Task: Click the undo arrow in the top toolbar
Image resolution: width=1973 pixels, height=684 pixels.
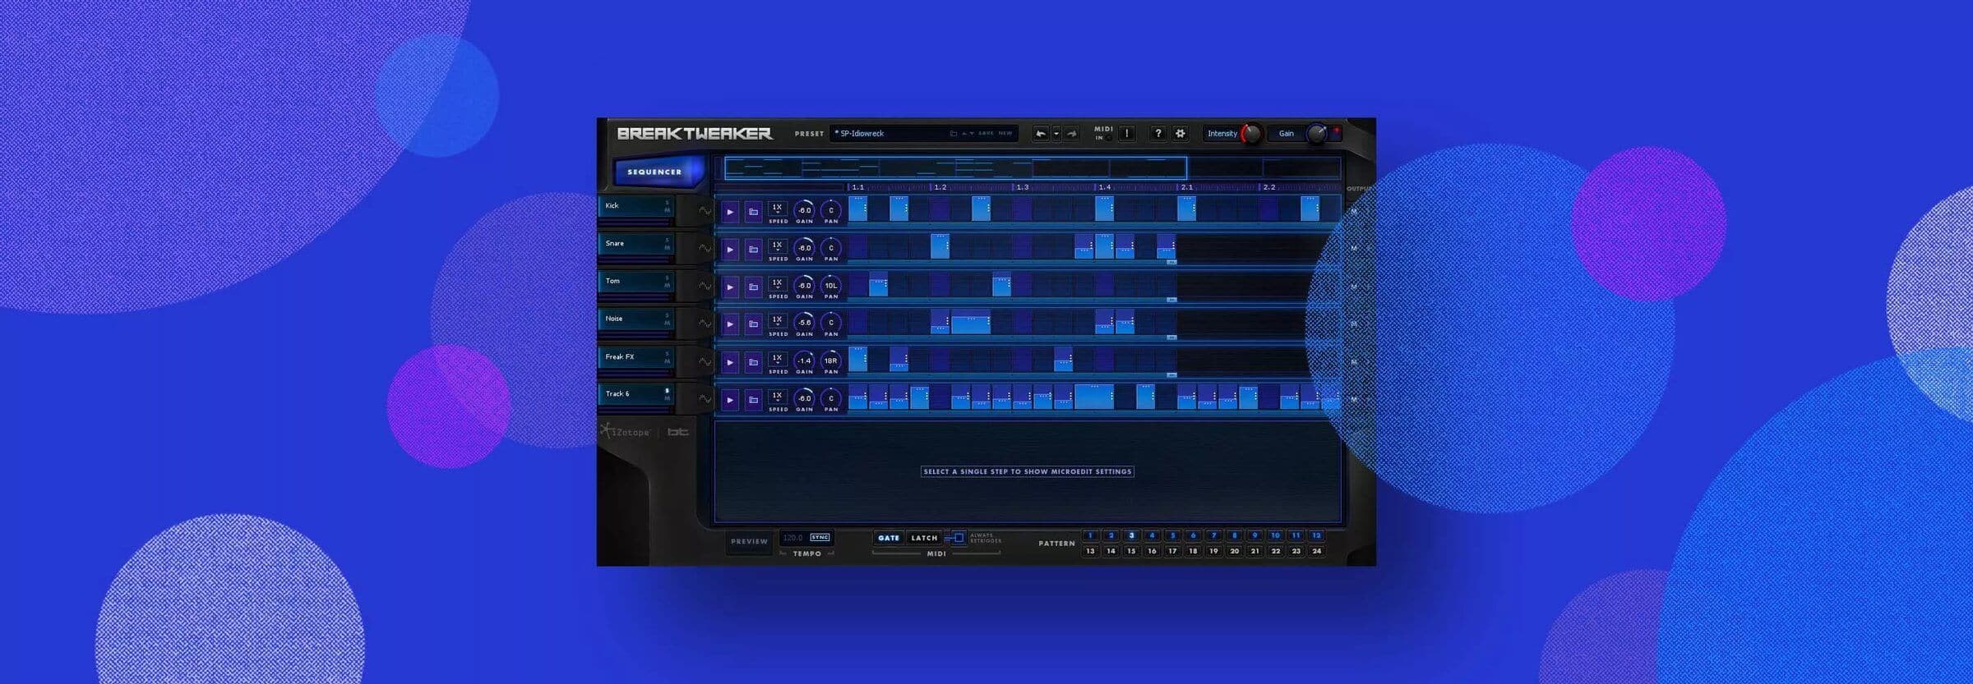Action: click(1041, 133)
